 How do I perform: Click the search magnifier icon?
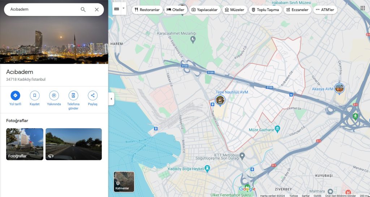[83, 9]
